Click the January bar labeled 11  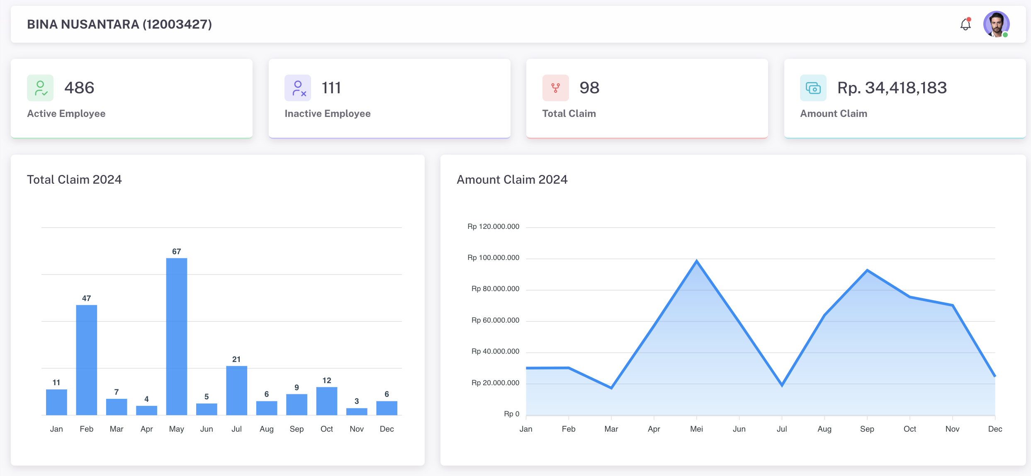pyautogui.click(x=56, y=402)
